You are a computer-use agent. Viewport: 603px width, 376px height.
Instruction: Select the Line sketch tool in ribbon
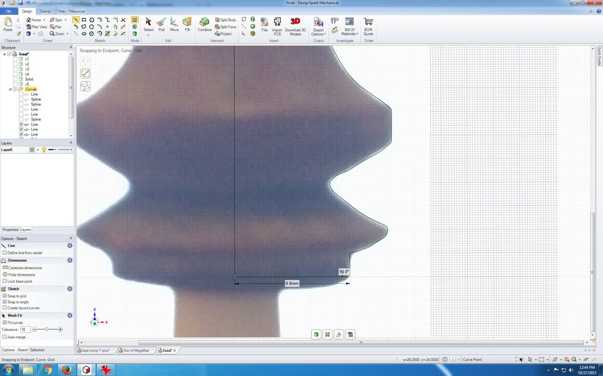[x=76, y=20]
